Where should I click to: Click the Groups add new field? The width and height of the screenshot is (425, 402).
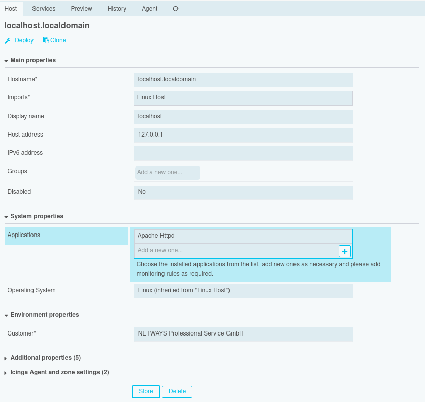pos(168,173)
